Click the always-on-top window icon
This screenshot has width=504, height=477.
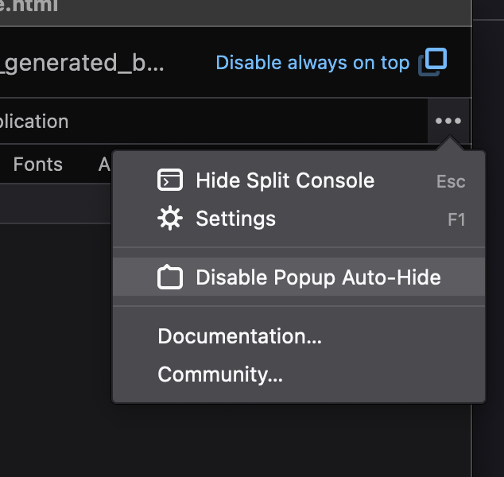[x=432, y=62]
